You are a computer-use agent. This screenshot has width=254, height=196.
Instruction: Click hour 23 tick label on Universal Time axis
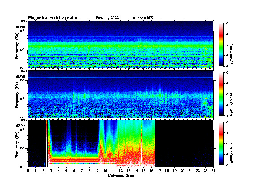tap(205, 171)
